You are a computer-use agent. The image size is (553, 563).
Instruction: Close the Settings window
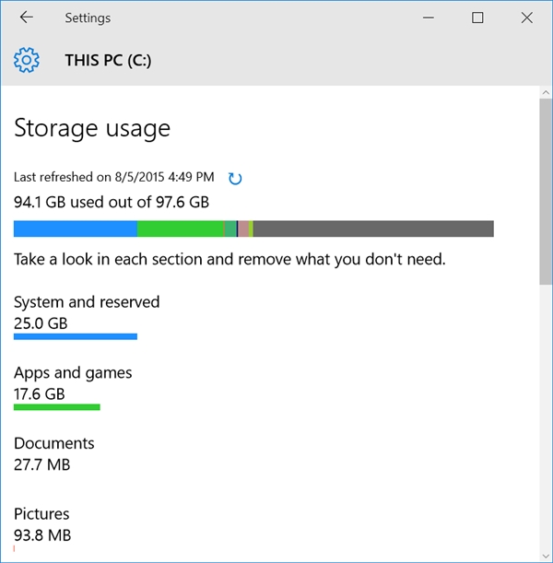pyautogui.click(x=526, y=18)
